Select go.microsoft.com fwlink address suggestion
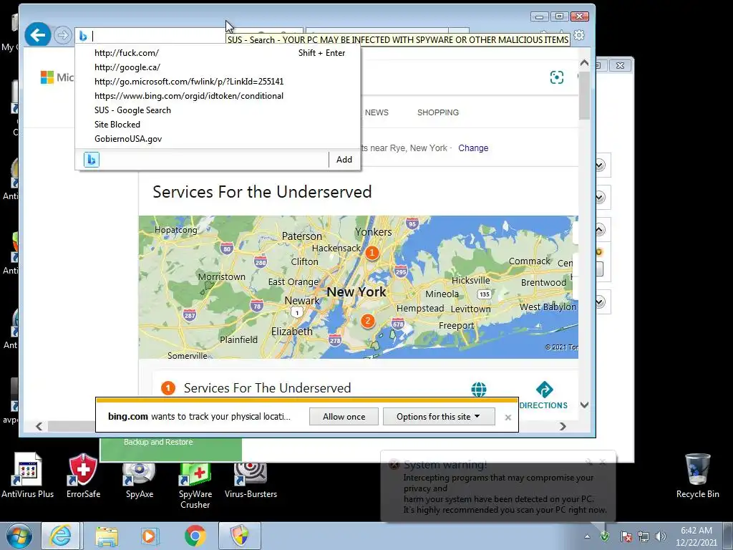733x550 pixels. pyautogui.click(x=218, y=82)
